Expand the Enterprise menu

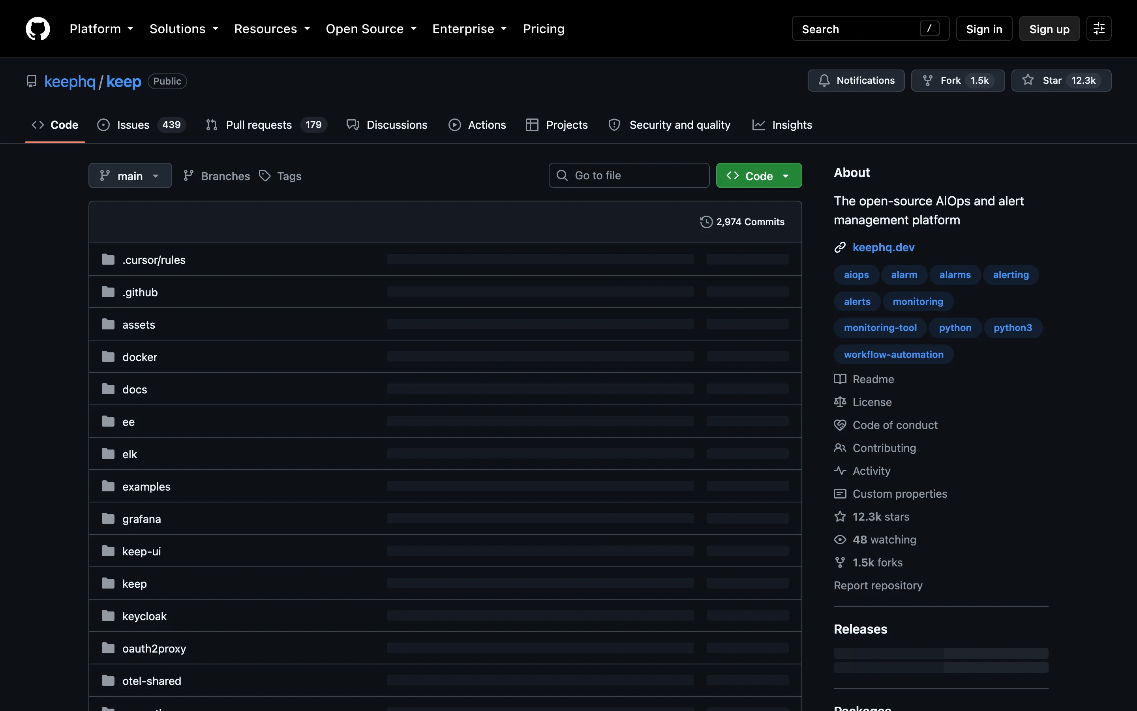click(469, 29)
